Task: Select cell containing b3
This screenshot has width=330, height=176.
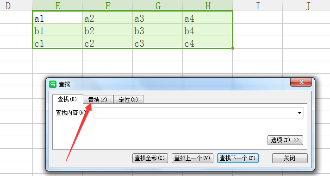Action: (x=158, y=30)
